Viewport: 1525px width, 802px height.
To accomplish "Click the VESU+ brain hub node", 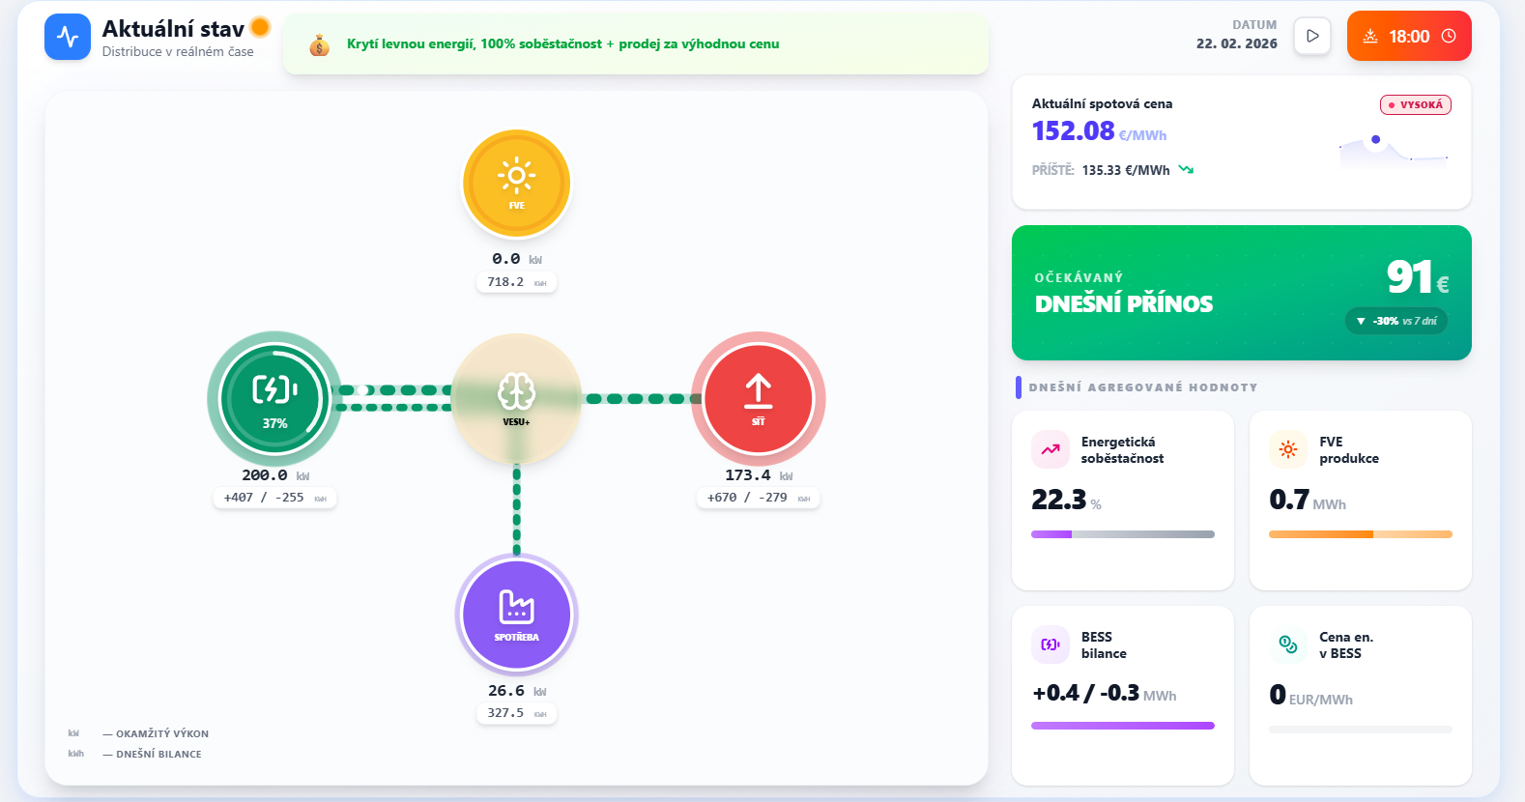I will pyautogui.click(x=516, y=398).
